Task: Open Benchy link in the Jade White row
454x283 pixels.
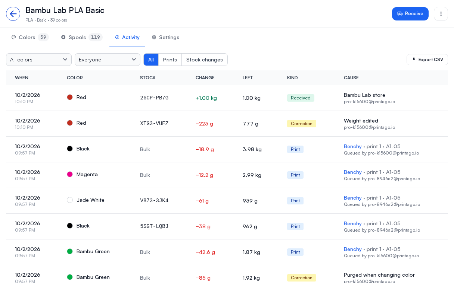Action: pyautogui.click(x=353, y=198)
